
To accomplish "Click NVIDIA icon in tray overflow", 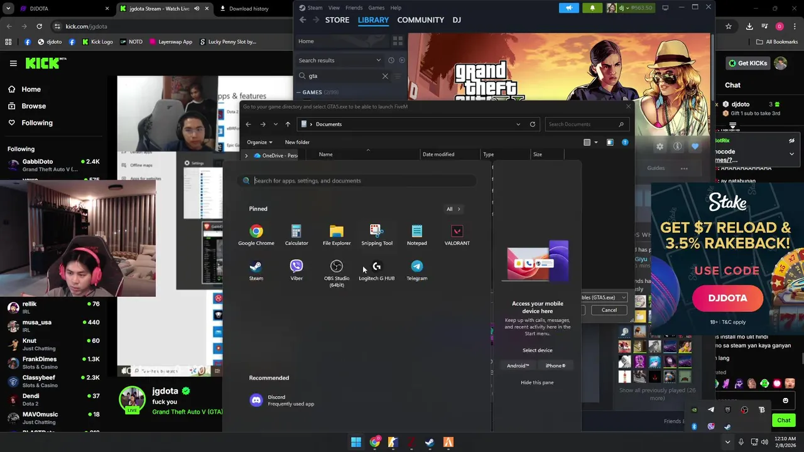I will tap(694, 410).
